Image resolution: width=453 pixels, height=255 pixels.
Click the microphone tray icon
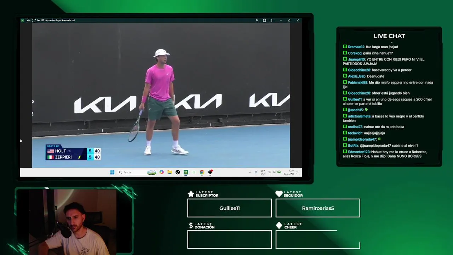(256, 172)
